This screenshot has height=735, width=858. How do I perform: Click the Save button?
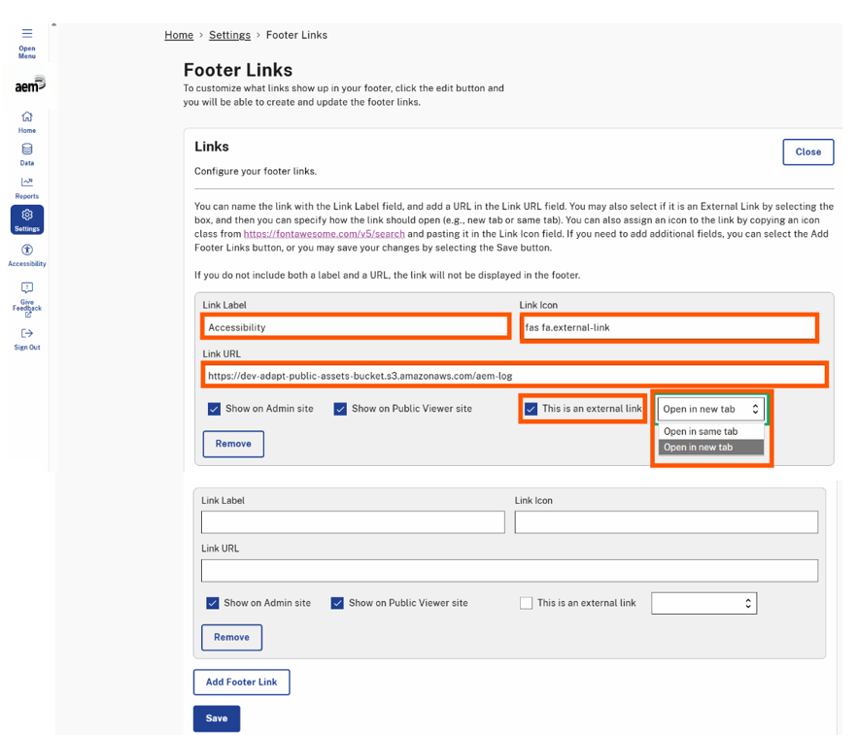pyautogui.click(x=216, y=718)
